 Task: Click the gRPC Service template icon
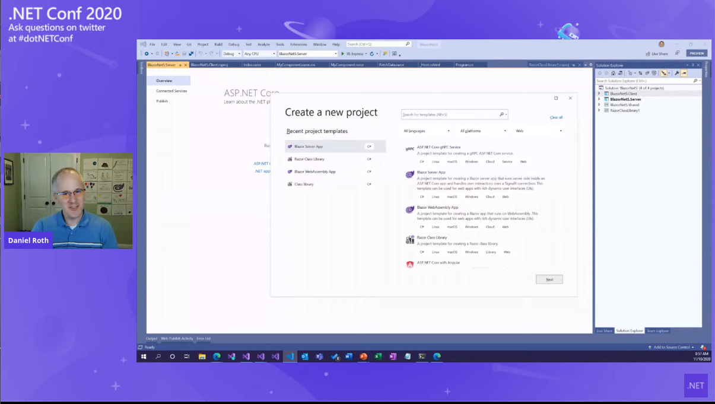tap(410, 149)
